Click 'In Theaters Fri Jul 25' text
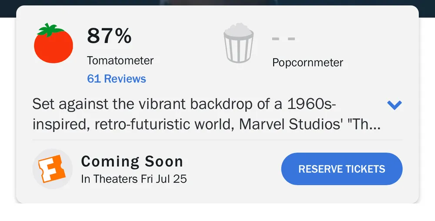435x221 pixels. click(134, 179)
